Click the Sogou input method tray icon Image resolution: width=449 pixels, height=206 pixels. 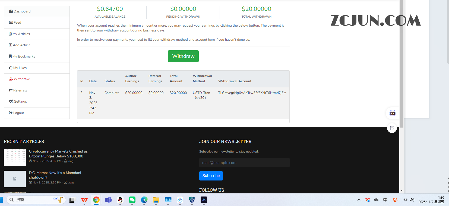[x=395, y=200]
